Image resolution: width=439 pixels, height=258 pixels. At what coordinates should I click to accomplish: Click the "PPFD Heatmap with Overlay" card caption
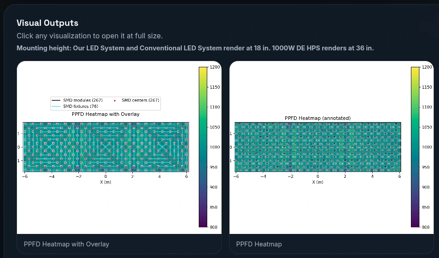[66, 244]
